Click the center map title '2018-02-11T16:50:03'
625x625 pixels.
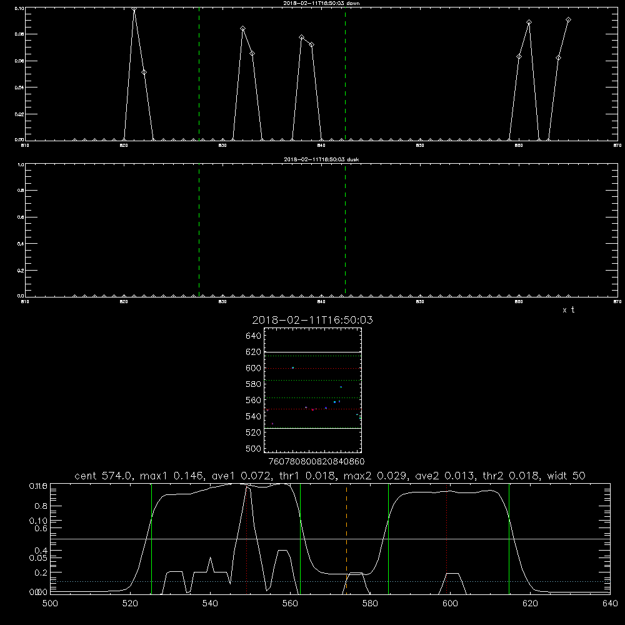point(312,320)
